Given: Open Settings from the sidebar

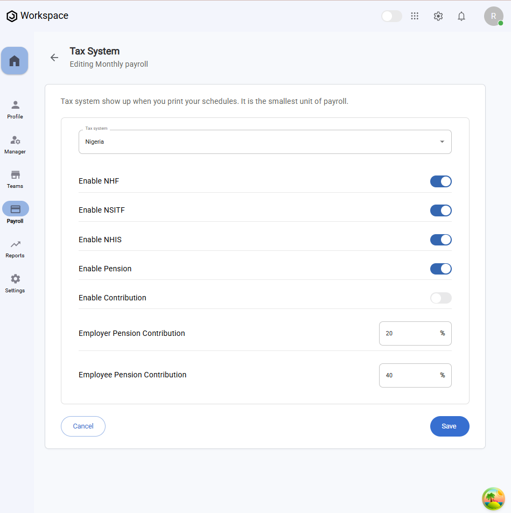Looking at the screenshot, I should coord(15,283).
